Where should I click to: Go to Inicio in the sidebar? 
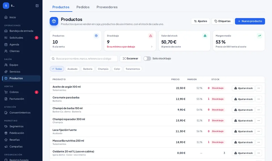(21, 17)
